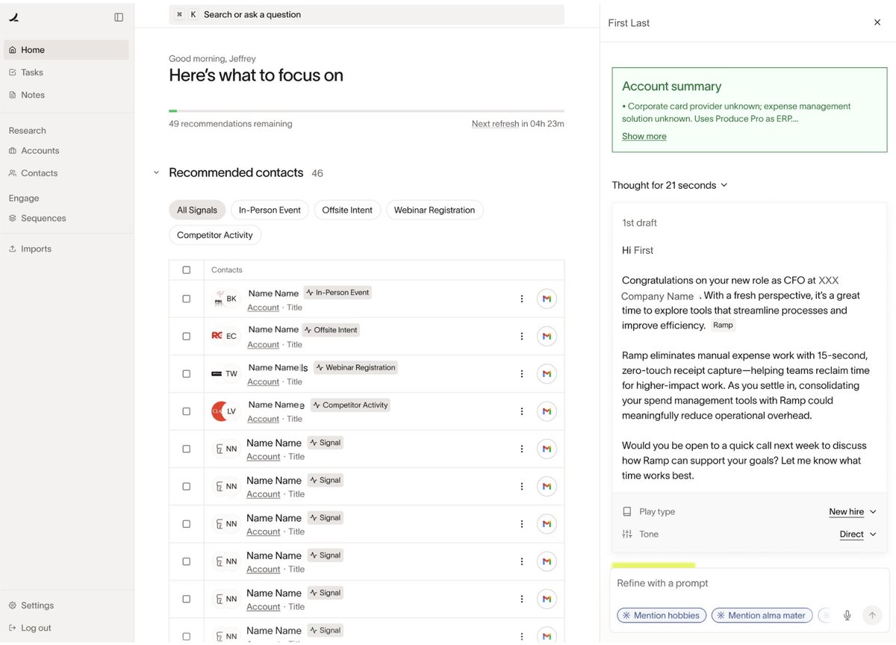896x645 pixels.
Task: Click the Next refresh link
Action: [x=495, y=124]
